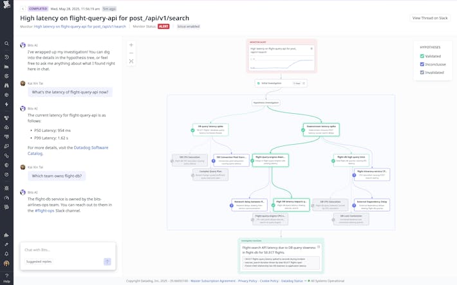This screenshot has width=457, height=285.
Task: Click View Thread on Slack button
Action: click(x=429, y=18)
